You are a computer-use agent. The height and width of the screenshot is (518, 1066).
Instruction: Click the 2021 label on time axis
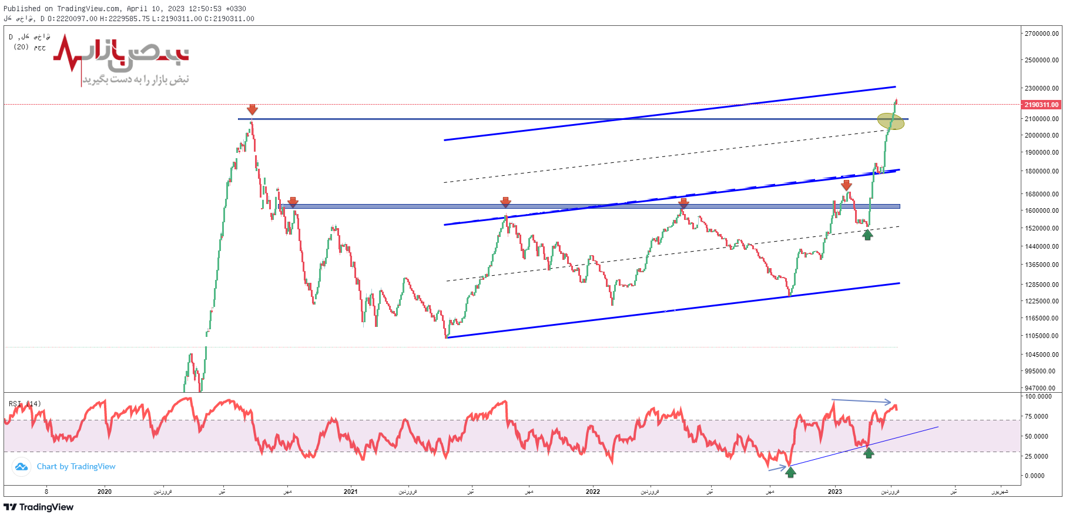351,492
